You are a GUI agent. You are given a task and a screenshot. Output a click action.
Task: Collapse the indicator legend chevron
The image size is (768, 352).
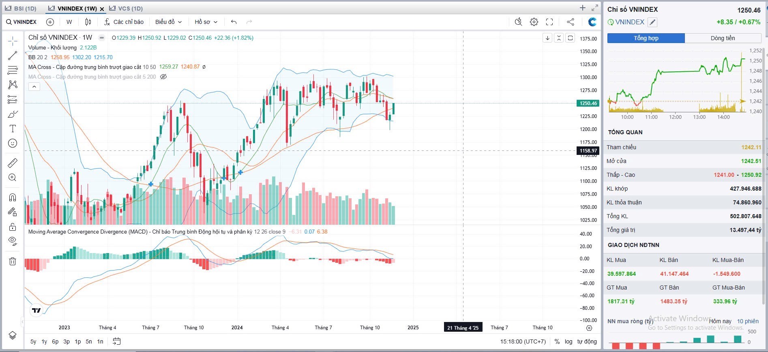pyautogui.click(x=34, y=86)
